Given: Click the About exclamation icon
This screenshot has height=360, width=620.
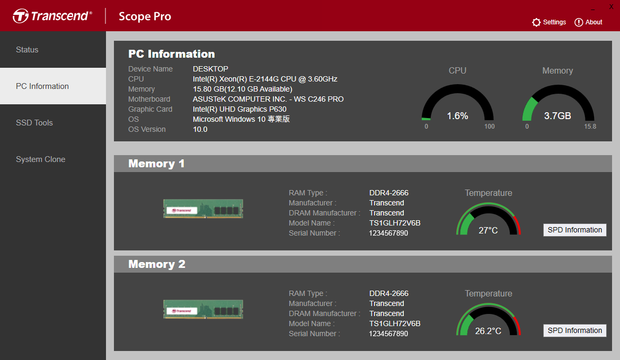Looking at the screenshot, I should pos(579,23).
